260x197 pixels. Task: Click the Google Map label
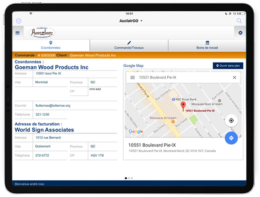[134, 66]
